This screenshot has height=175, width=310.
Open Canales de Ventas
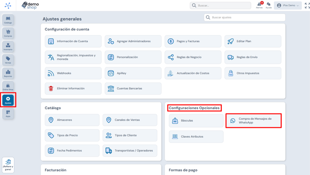click(130, 120)
